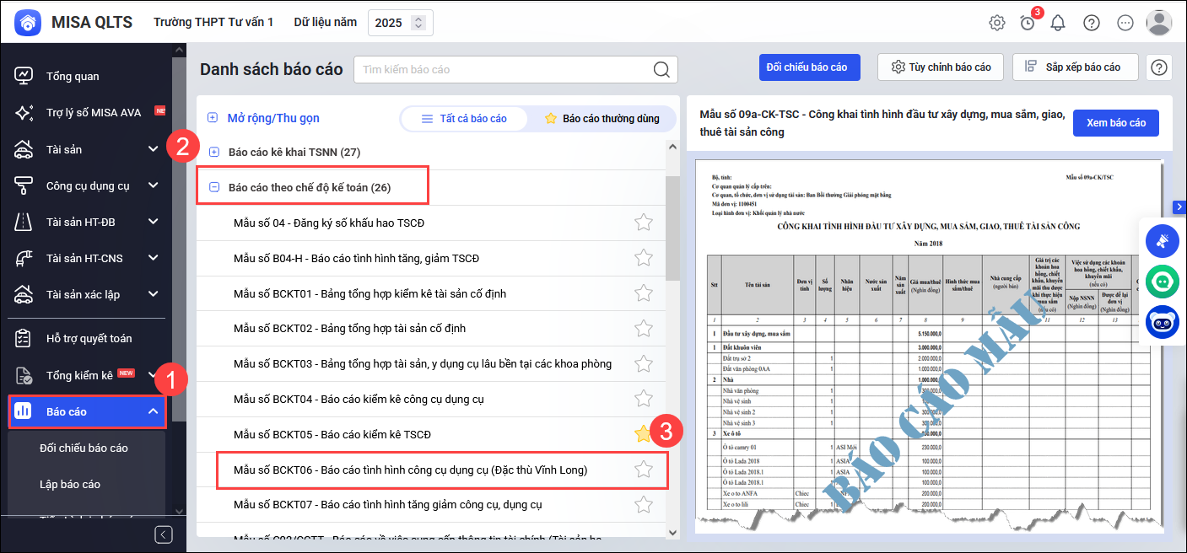Image resolution: width=1187 pixels, height=553 pixels.
Task: Click the Xem báo cáo button
Action: pyautogui.click(x=1115, y=122)
